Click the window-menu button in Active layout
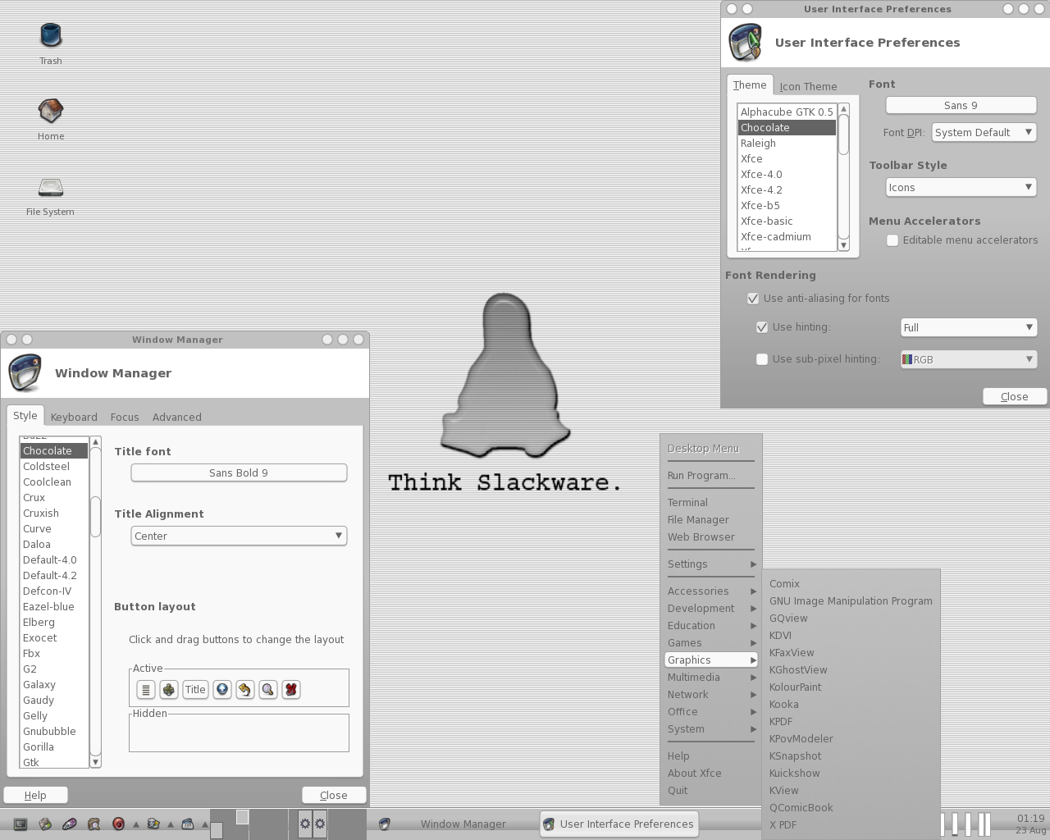Screen dimensions: 1050x840 tap(146, 690)
